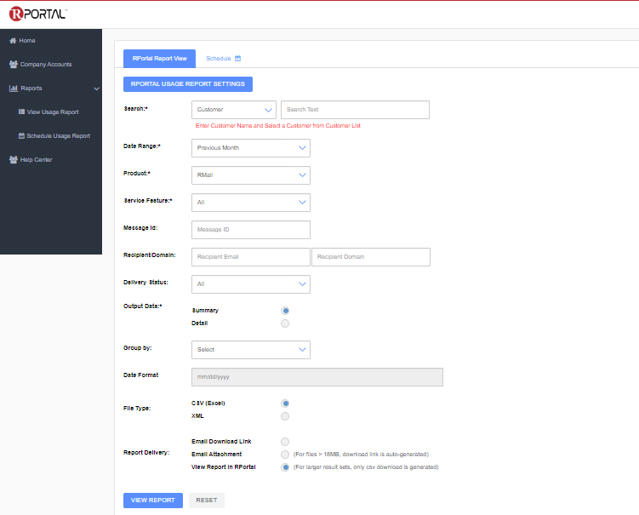Click the Company Accounts people icon
Screen dimensions: 639x515
[x=14, y=65]
